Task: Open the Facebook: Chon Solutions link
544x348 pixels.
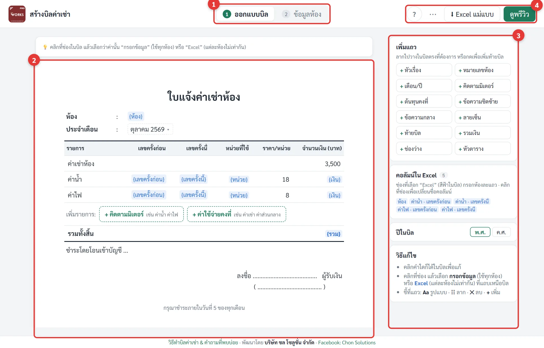Action: click(347, 342)
